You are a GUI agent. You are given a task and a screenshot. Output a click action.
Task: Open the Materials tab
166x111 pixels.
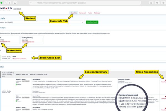click(97, 13)
